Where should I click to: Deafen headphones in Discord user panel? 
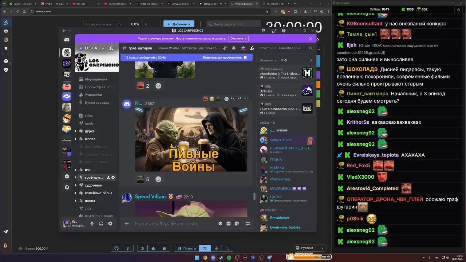(x=101, y=224)
